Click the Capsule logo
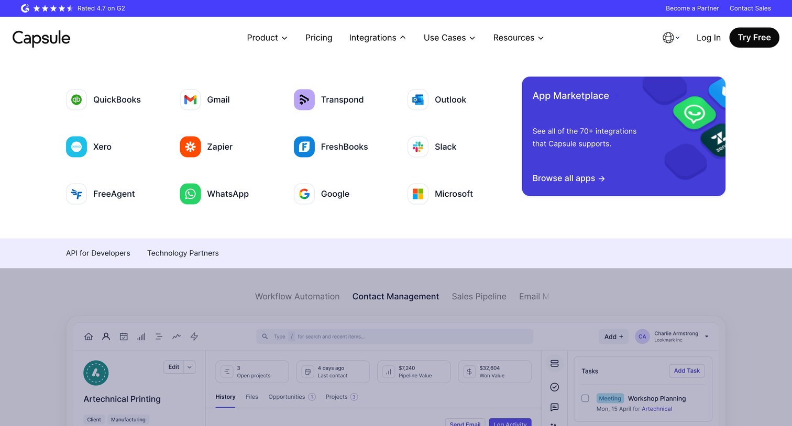 pos(41,38)
